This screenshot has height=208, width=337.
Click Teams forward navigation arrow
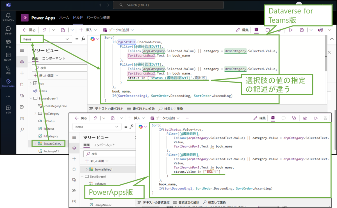[x=108, y=5]
